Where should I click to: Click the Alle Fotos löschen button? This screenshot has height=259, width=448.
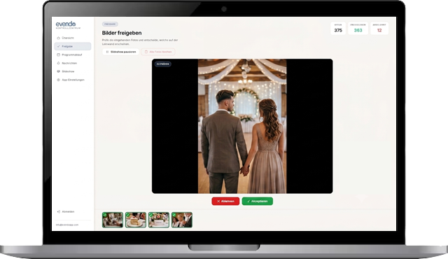[x=158, y=52]
